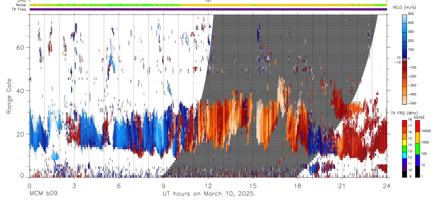This screenshot has width=435, height=201.
Task: Click the 3 tick on UT hours axis
Action: (74, 185)
